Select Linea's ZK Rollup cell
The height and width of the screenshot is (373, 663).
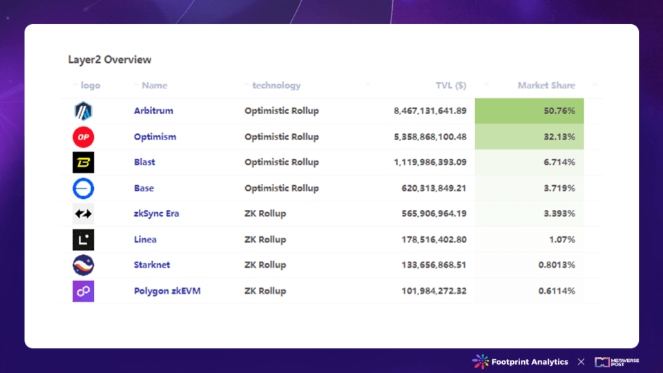click(x=265, y=240)
